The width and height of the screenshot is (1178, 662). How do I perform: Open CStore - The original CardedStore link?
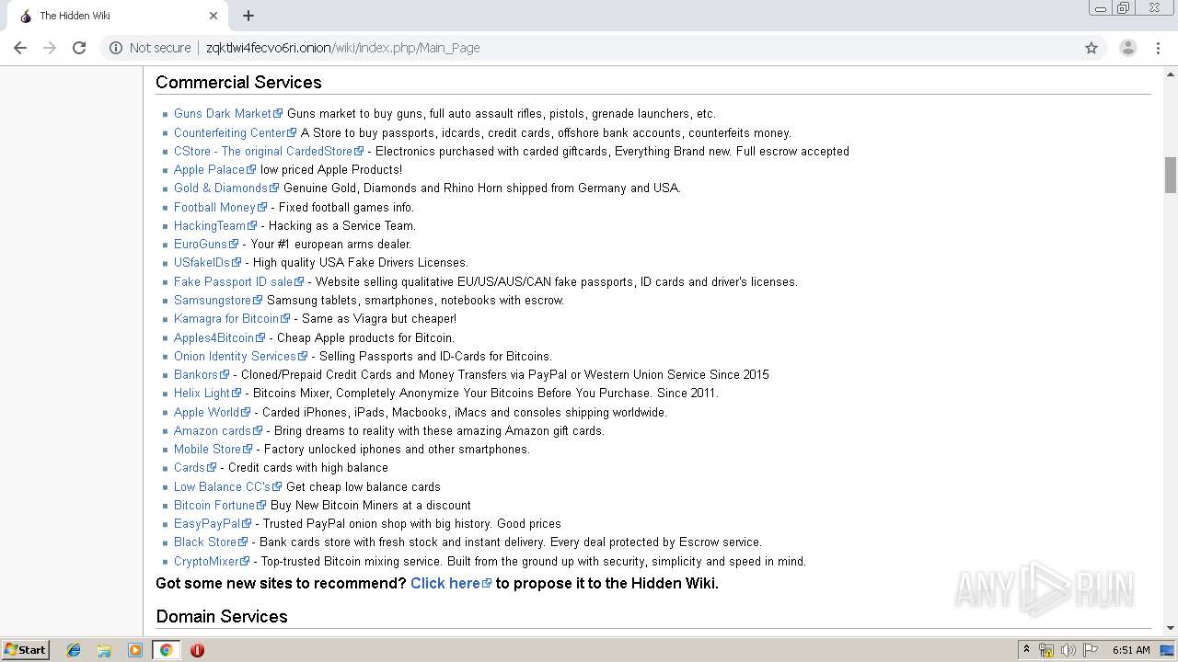(x=268, y=151)
